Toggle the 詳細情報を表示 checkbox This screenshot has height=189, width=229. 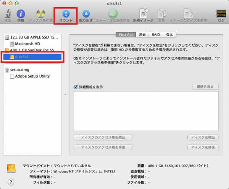76,87
